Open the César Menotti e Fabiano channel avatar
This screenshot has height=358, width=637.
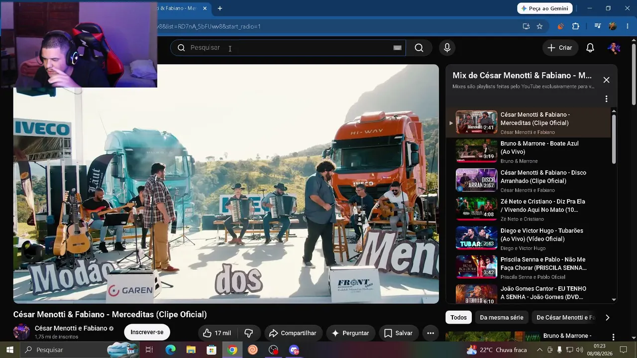click(x=21, y=332)
